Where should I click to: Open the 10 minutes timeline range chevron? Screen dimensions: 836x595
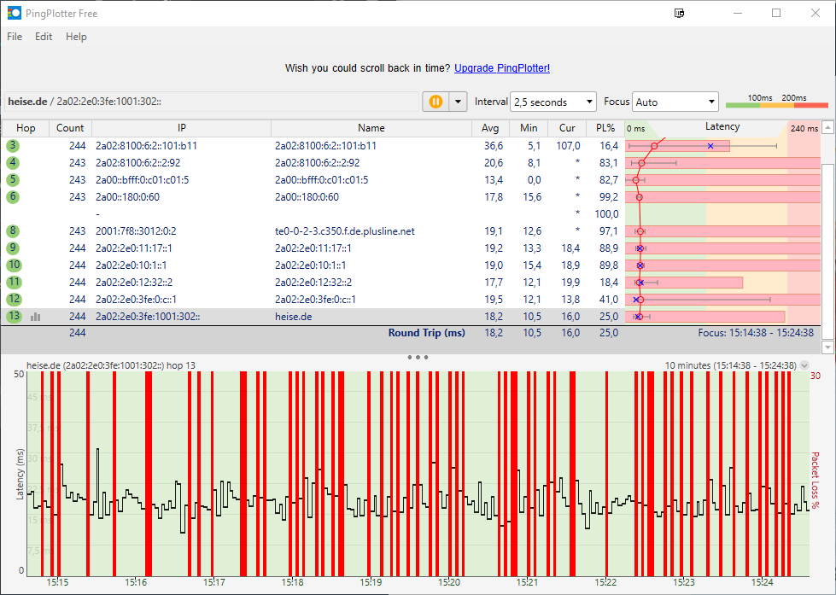[x=804, y=365]
